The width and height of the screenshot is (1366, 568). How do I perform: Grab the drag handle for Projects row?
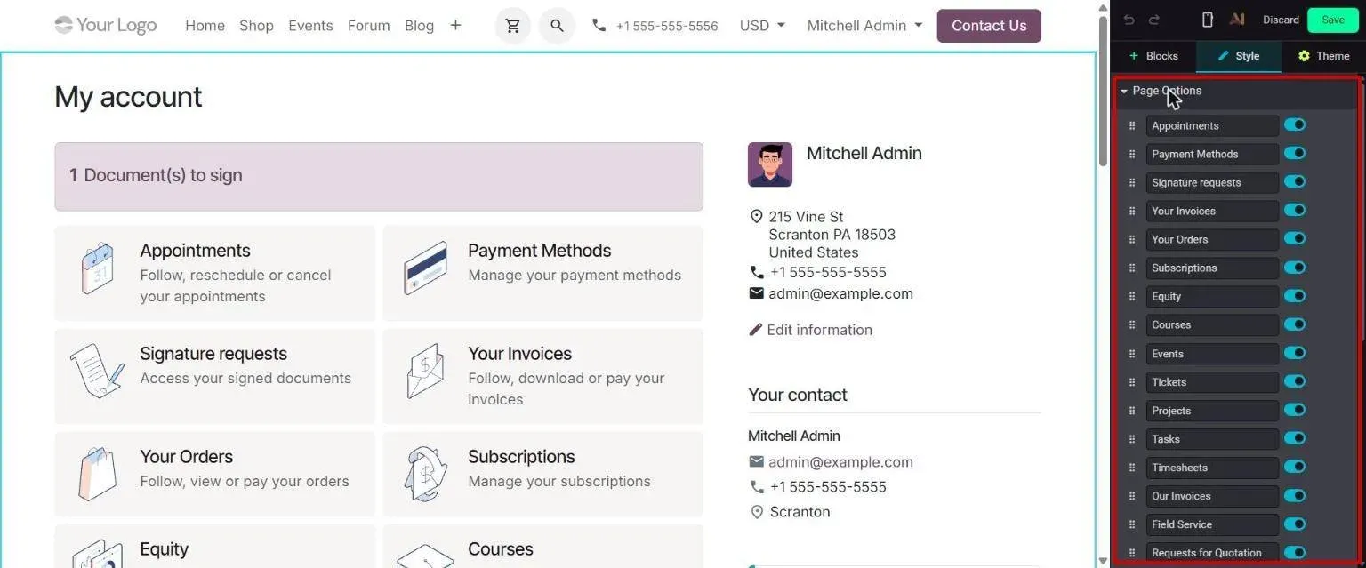(1132, 411)
